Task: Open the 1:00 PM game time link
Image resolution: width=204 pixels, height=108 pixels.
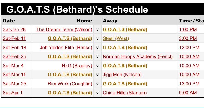Action: (x=188, y=29)
